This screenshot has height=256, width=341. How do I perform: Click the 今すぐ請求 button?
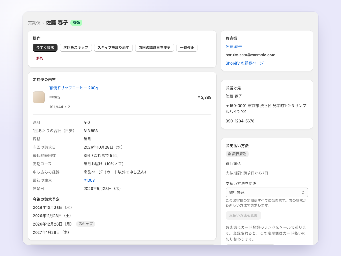click(45, 48)
